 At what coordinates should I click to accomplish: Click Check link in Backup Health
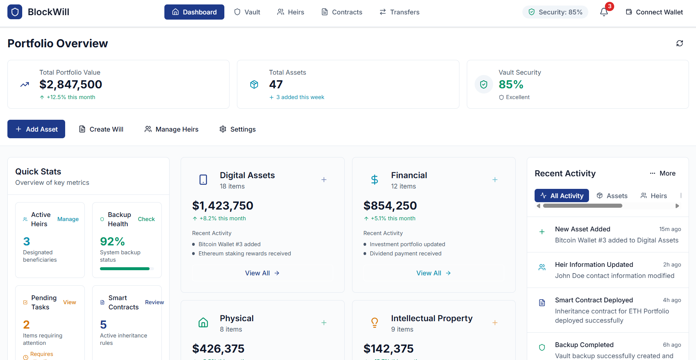click(x=146, y=219)
